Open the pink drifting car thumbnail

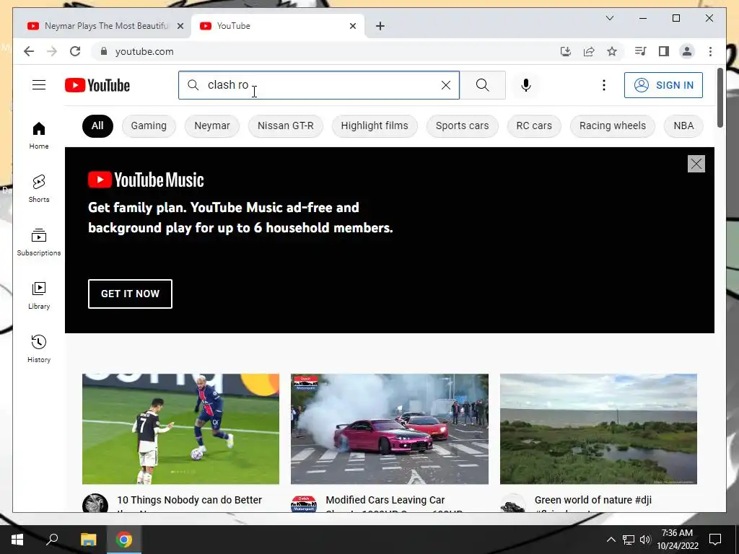click(390, 428)
